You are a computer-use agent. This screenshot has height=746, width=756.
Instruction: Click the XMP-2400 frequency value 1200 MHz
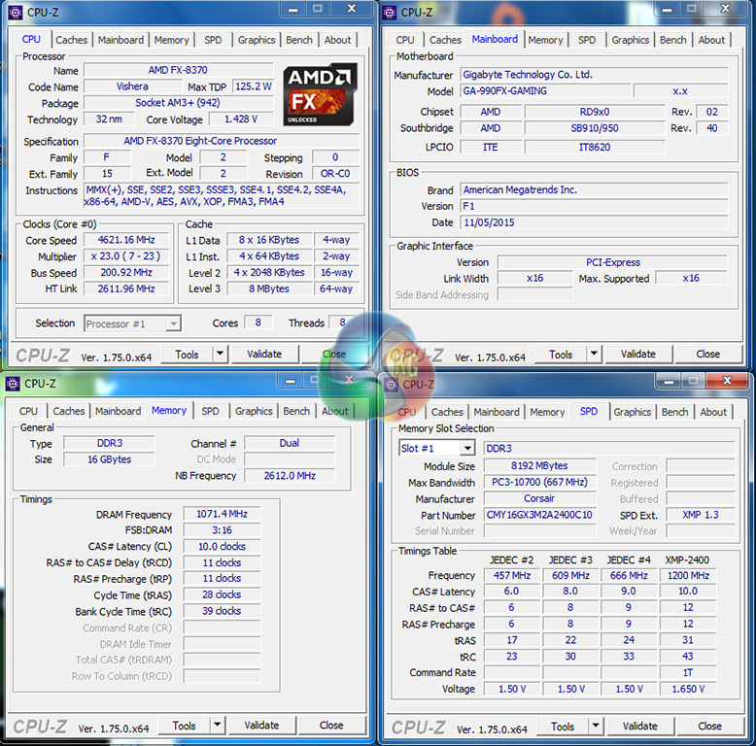[x=688, y=576]
